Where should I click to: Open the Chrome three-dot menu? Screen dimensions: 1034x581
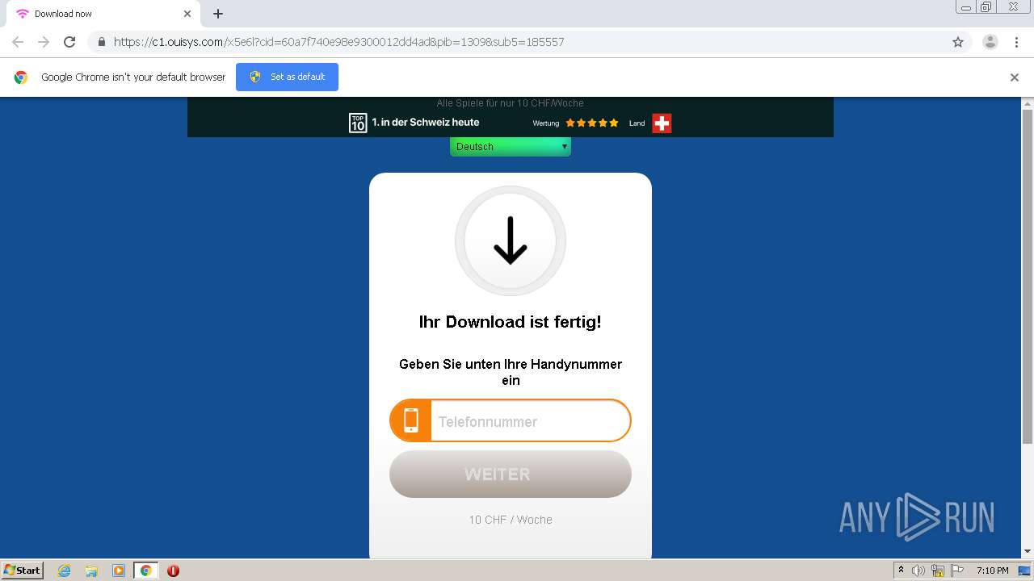[x=1016, y=42]
